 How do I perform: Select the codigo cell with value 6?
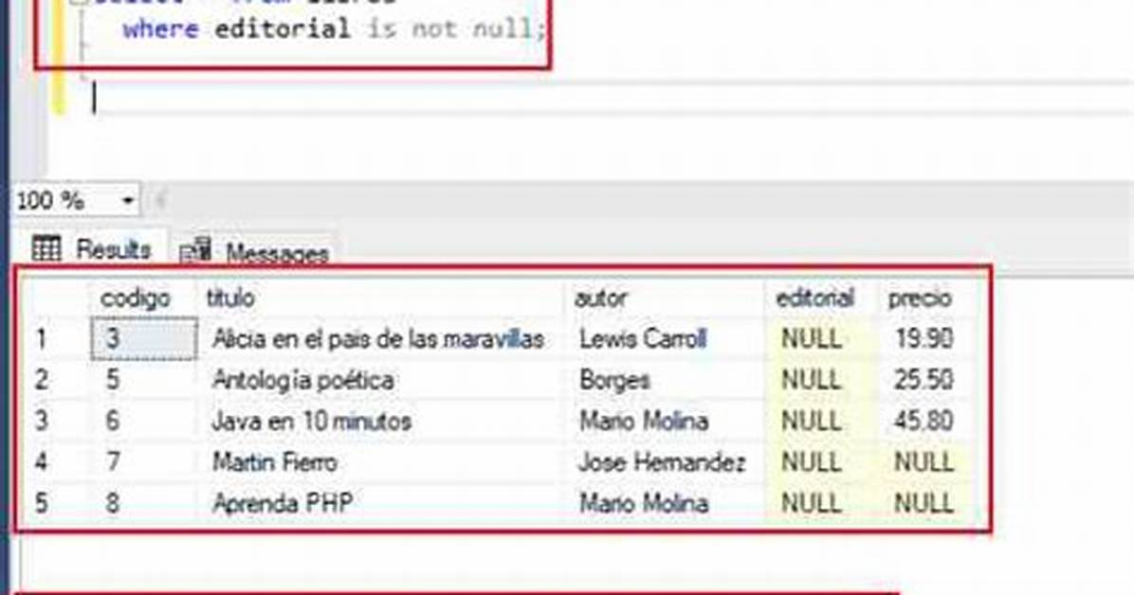144,421
